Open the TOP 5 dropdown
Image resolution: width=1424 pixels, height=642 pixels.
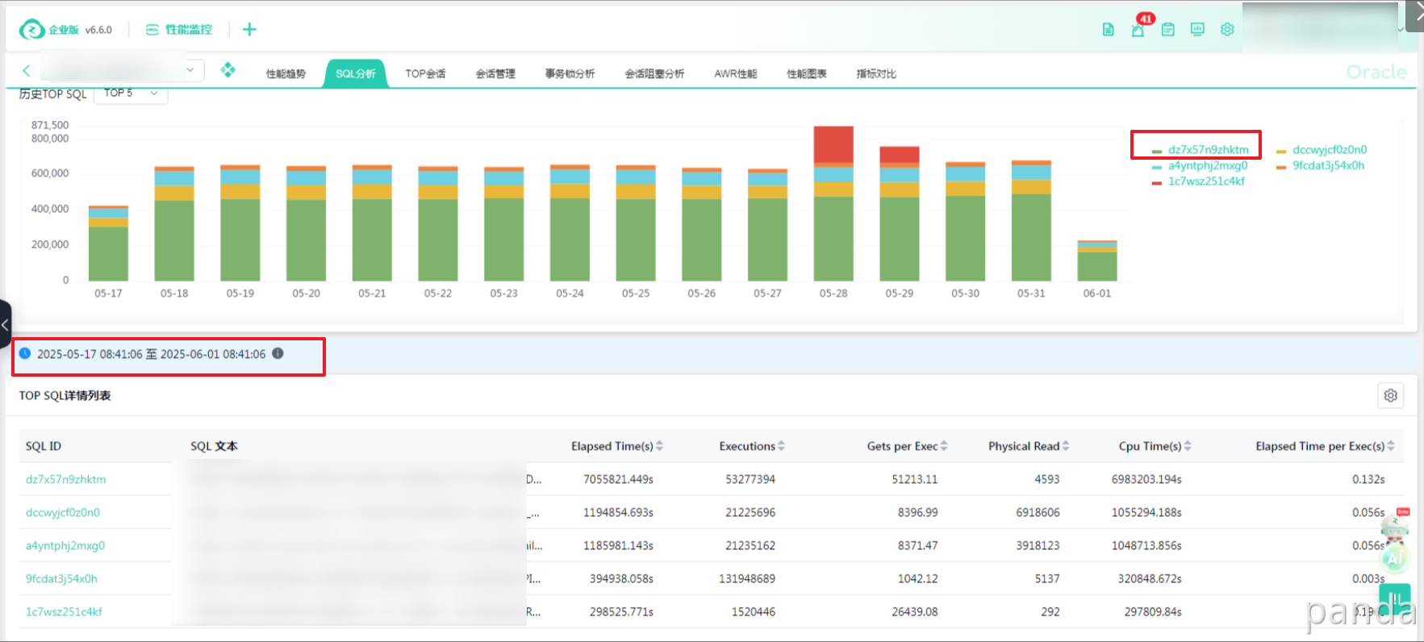pos(131,94)
